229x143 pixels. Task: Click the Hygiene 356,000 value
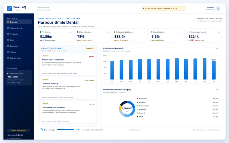216,102
